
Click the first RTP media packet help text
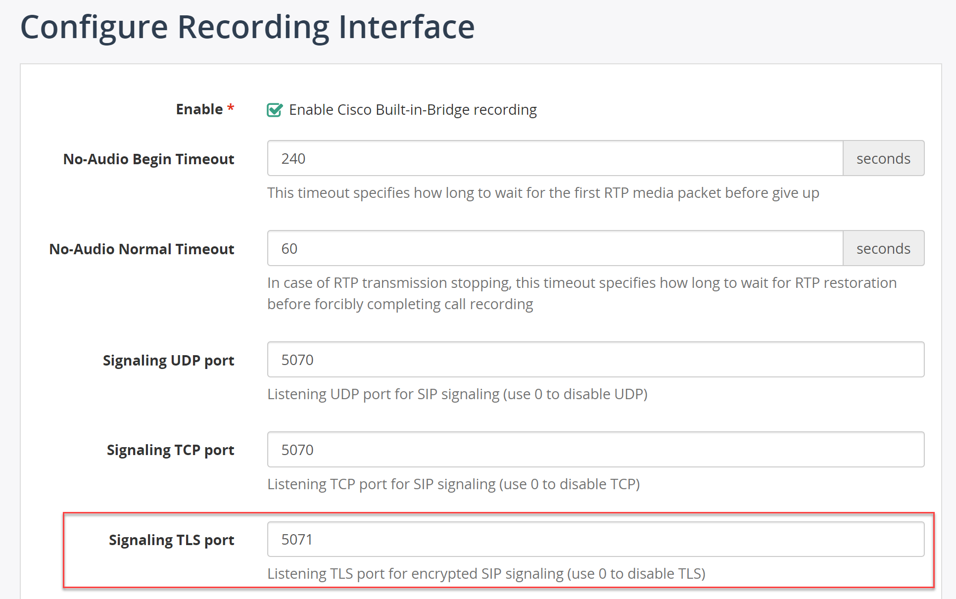click(543, 193)
